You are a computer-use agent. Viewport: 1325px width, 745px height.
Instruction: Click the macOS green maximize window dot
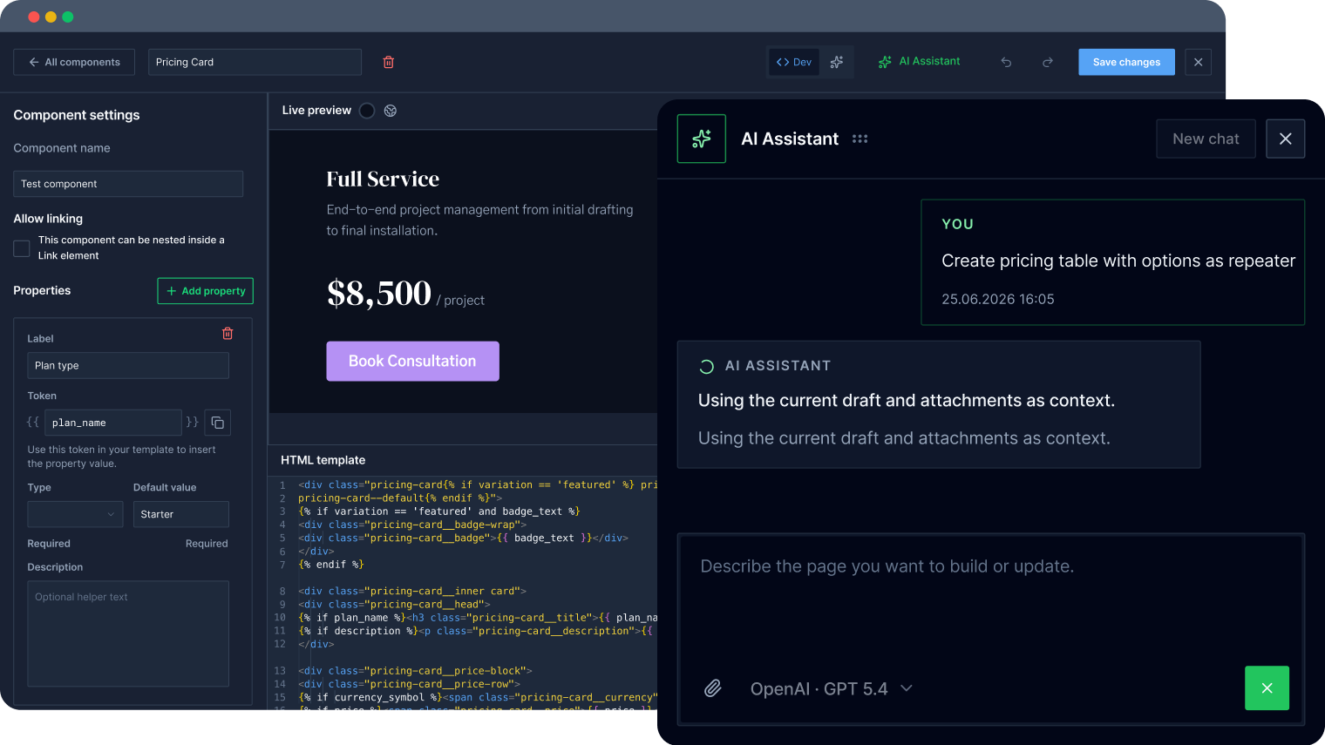pos(68,17)
